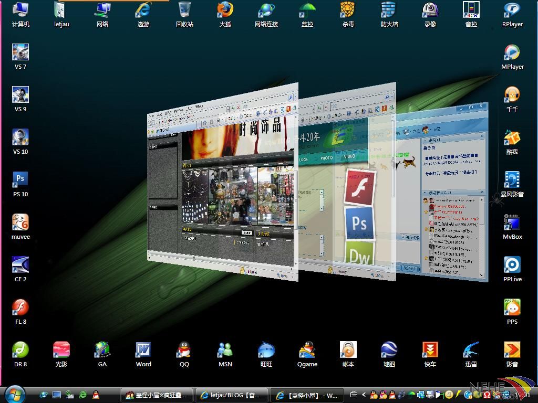Open the 旺旺 desktop icon
538x403 pixels.
click(266, 354)
